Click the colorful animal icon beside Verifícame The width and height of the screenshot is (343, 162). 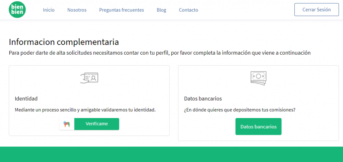67,124
